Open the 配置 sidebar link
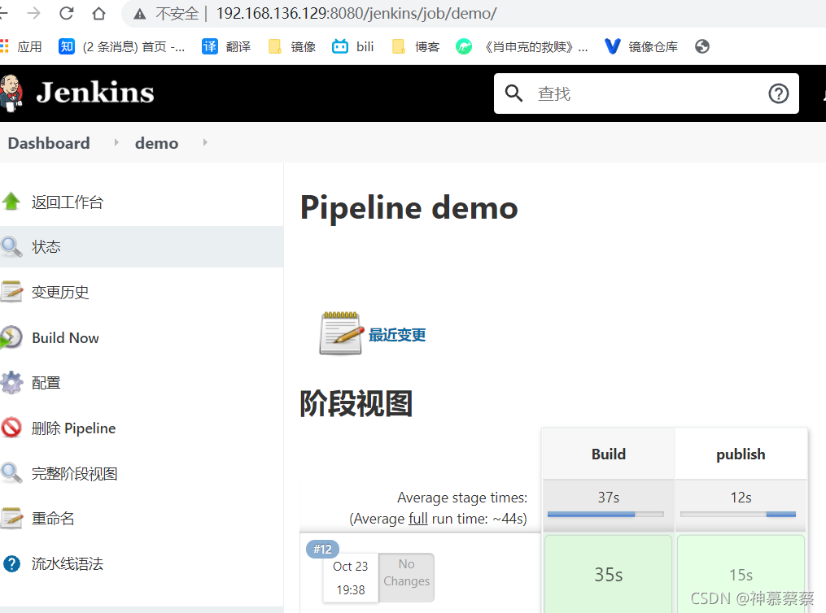This screenshot has width=826, height=613. 46,383
